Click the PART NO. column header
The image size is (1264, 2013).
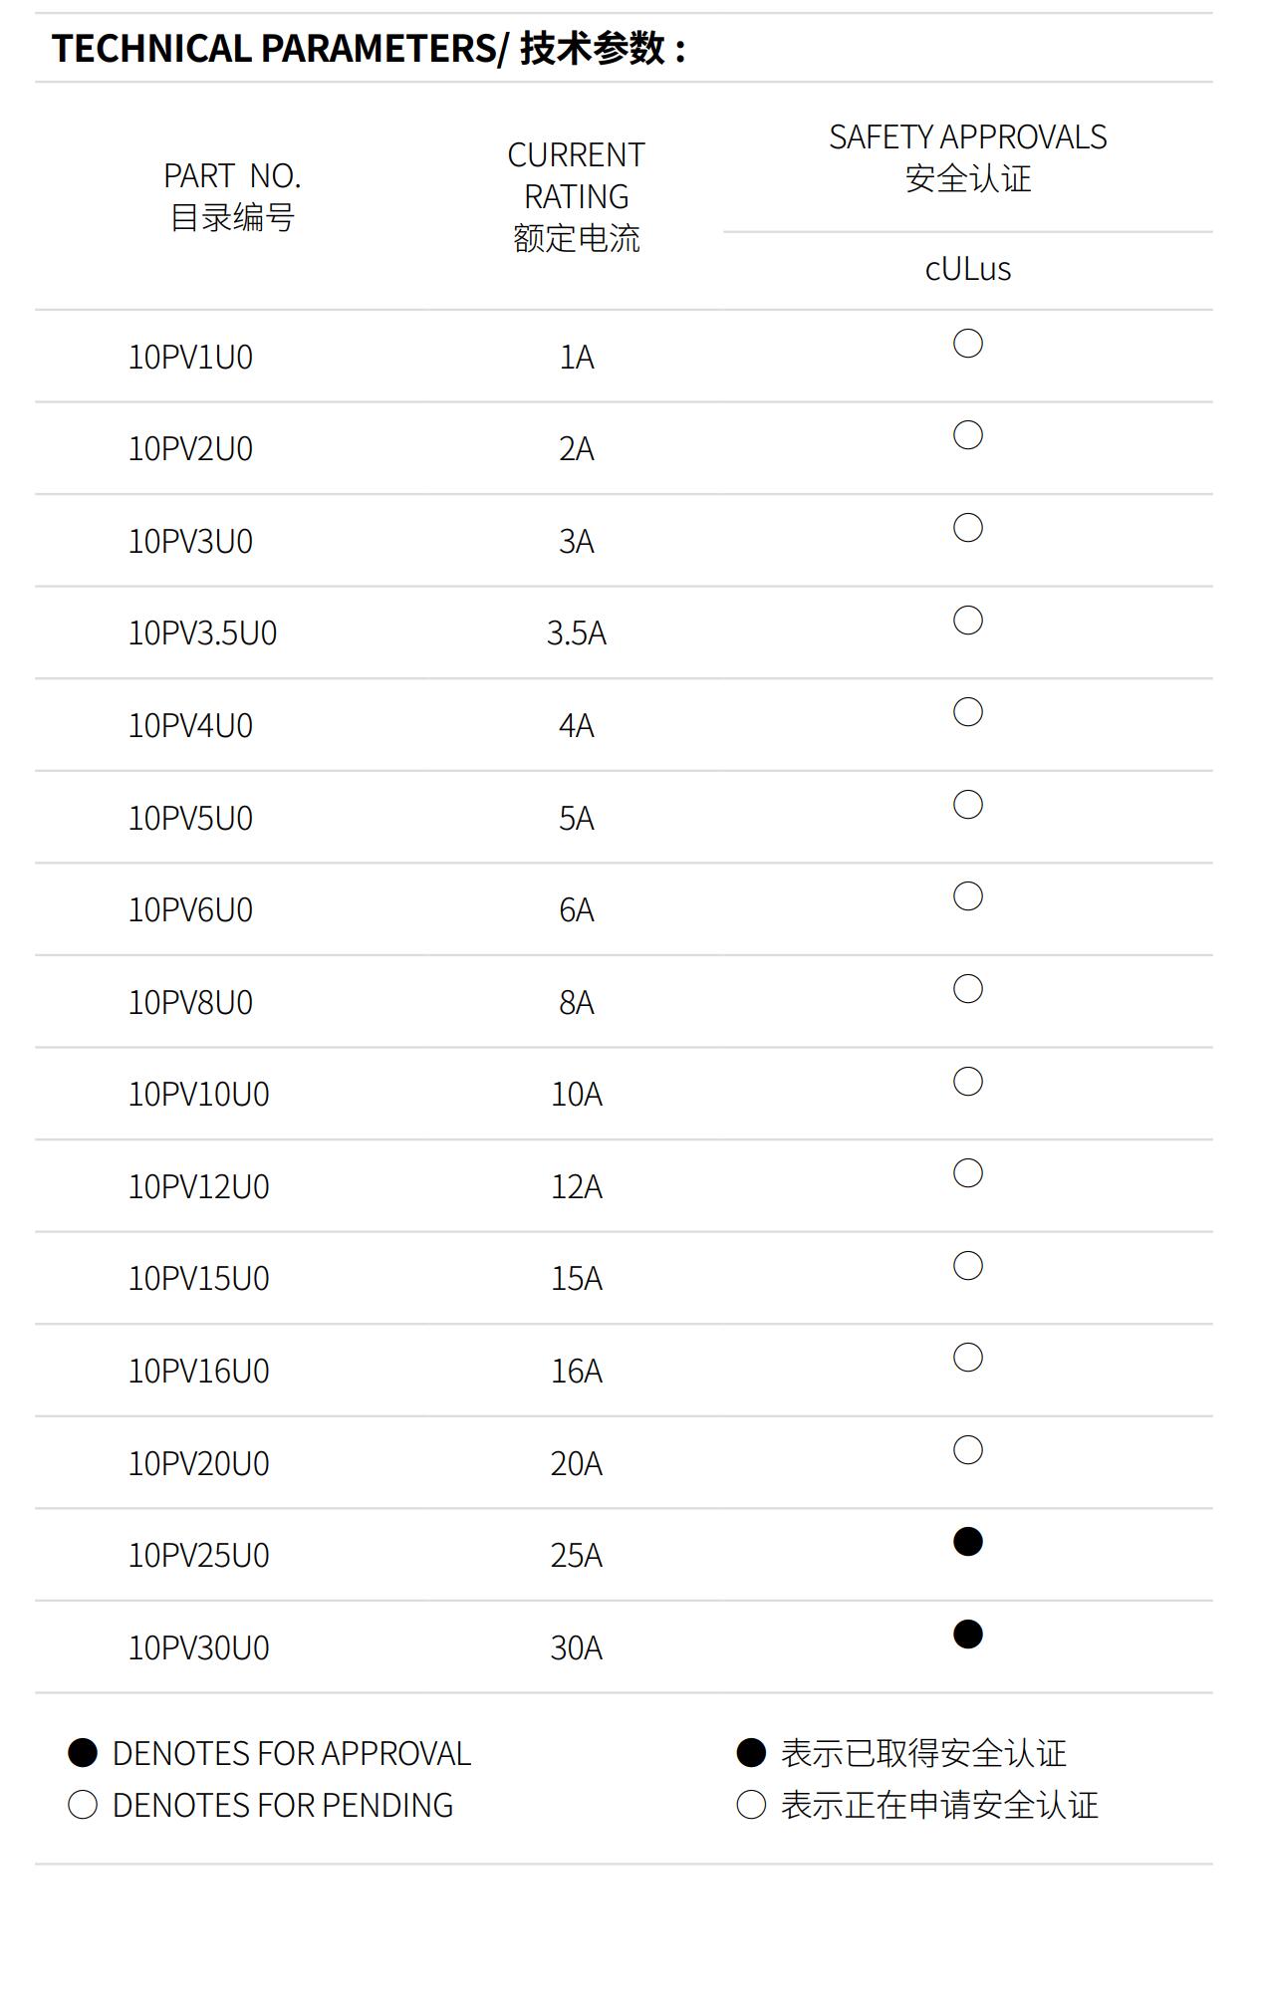(232, 196)
